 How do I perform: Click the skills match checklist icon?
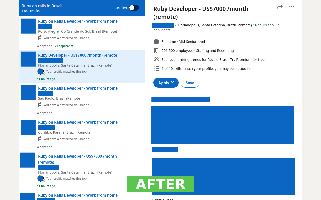[x=156, y=68]
